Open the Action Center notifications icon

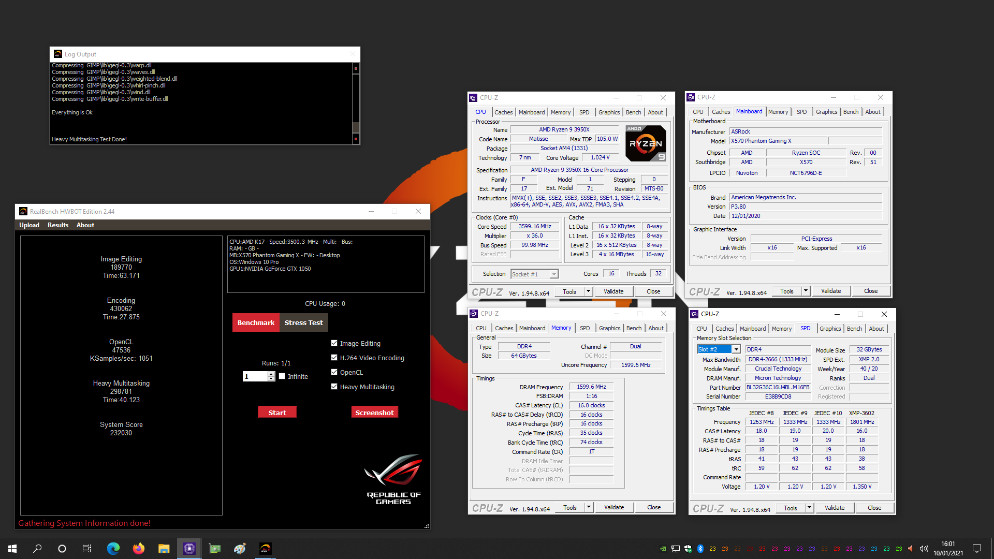[977, 549]
